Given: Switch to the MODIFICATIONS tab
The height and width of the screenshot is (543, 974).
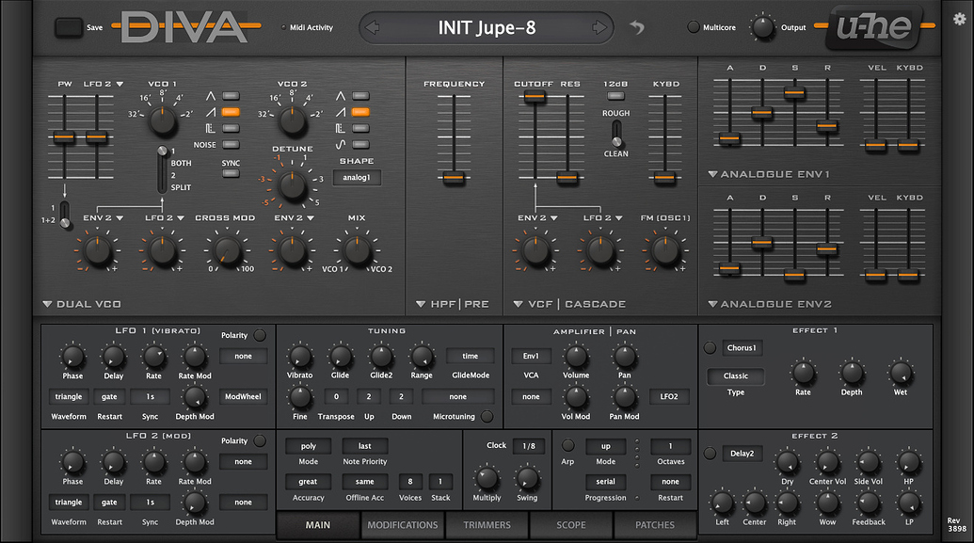Looking at the screenshot, I should click(403, 525).
